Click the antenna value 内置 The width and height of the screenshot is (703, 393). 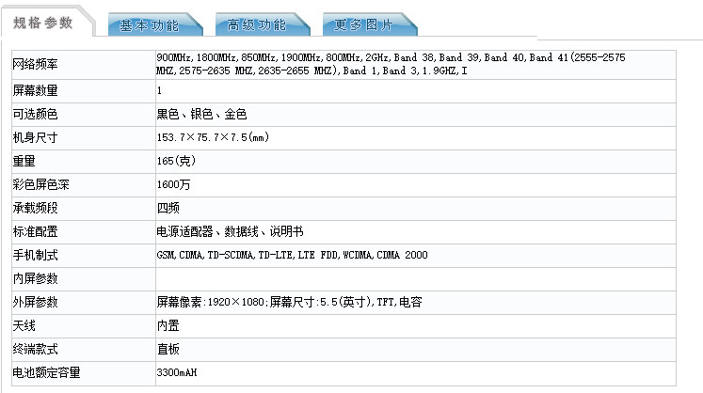[168, 326]
